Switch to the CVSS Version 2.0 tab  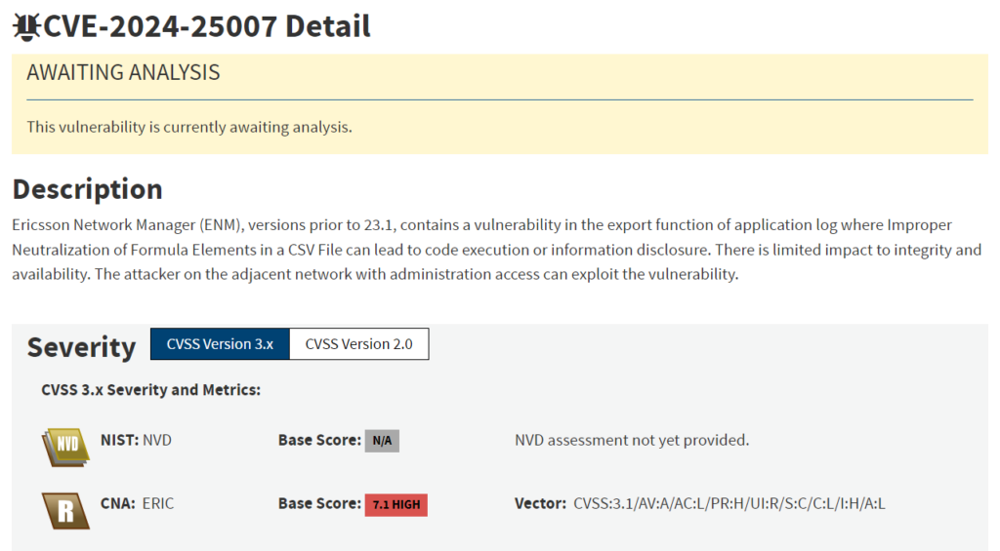pyautogui.click(x=358, y=344)
